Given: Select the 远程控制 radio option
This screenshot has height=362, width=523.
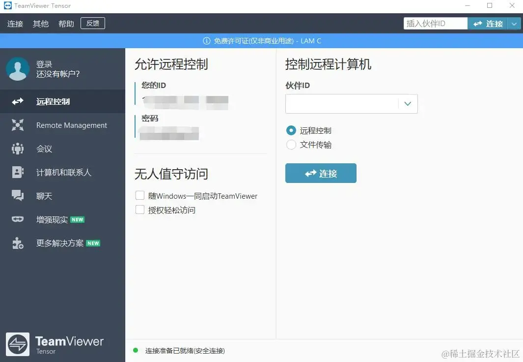Looking at the screenshot, I should (291, 130).
